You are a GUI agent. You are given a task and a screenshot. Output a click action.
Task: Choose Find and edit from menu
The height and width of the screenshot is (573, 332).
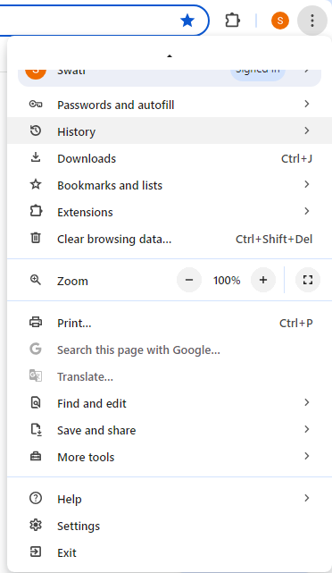click(x=170, y=403)
